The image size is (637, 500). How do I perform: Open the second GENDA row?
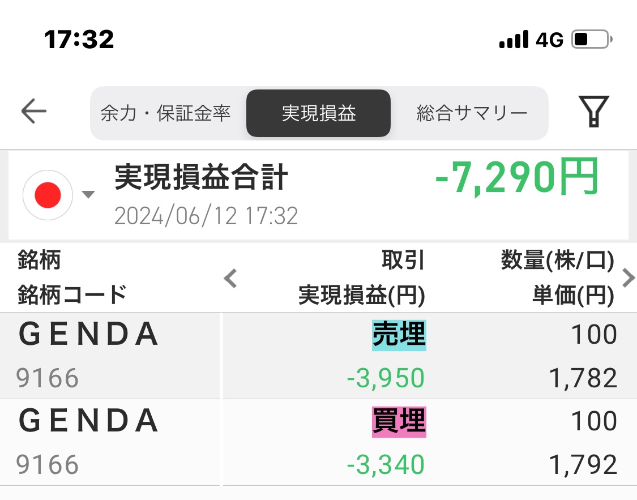pyautogui.click(x=318, y=442)
